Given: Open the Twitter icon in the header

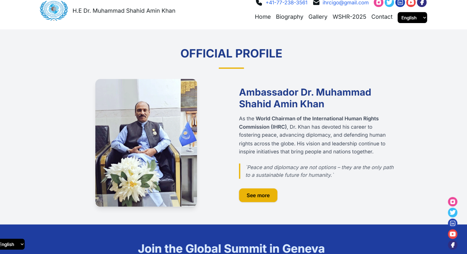Looking at the screenshot, I should click(x=389, y=3).
